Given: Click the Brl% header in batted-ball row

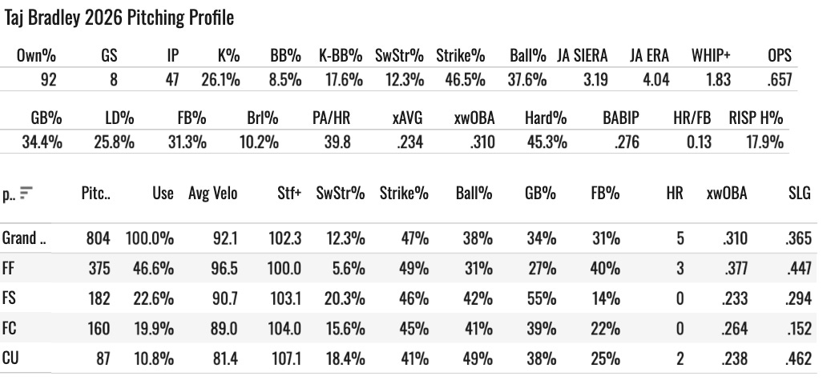Looking at the screenshot, I should point(262,118).
